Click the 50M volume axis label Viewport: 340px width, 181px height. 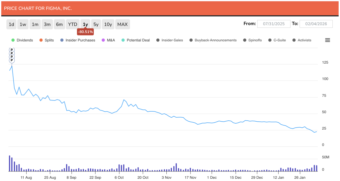pyautogui.click(x=326, y=157)
